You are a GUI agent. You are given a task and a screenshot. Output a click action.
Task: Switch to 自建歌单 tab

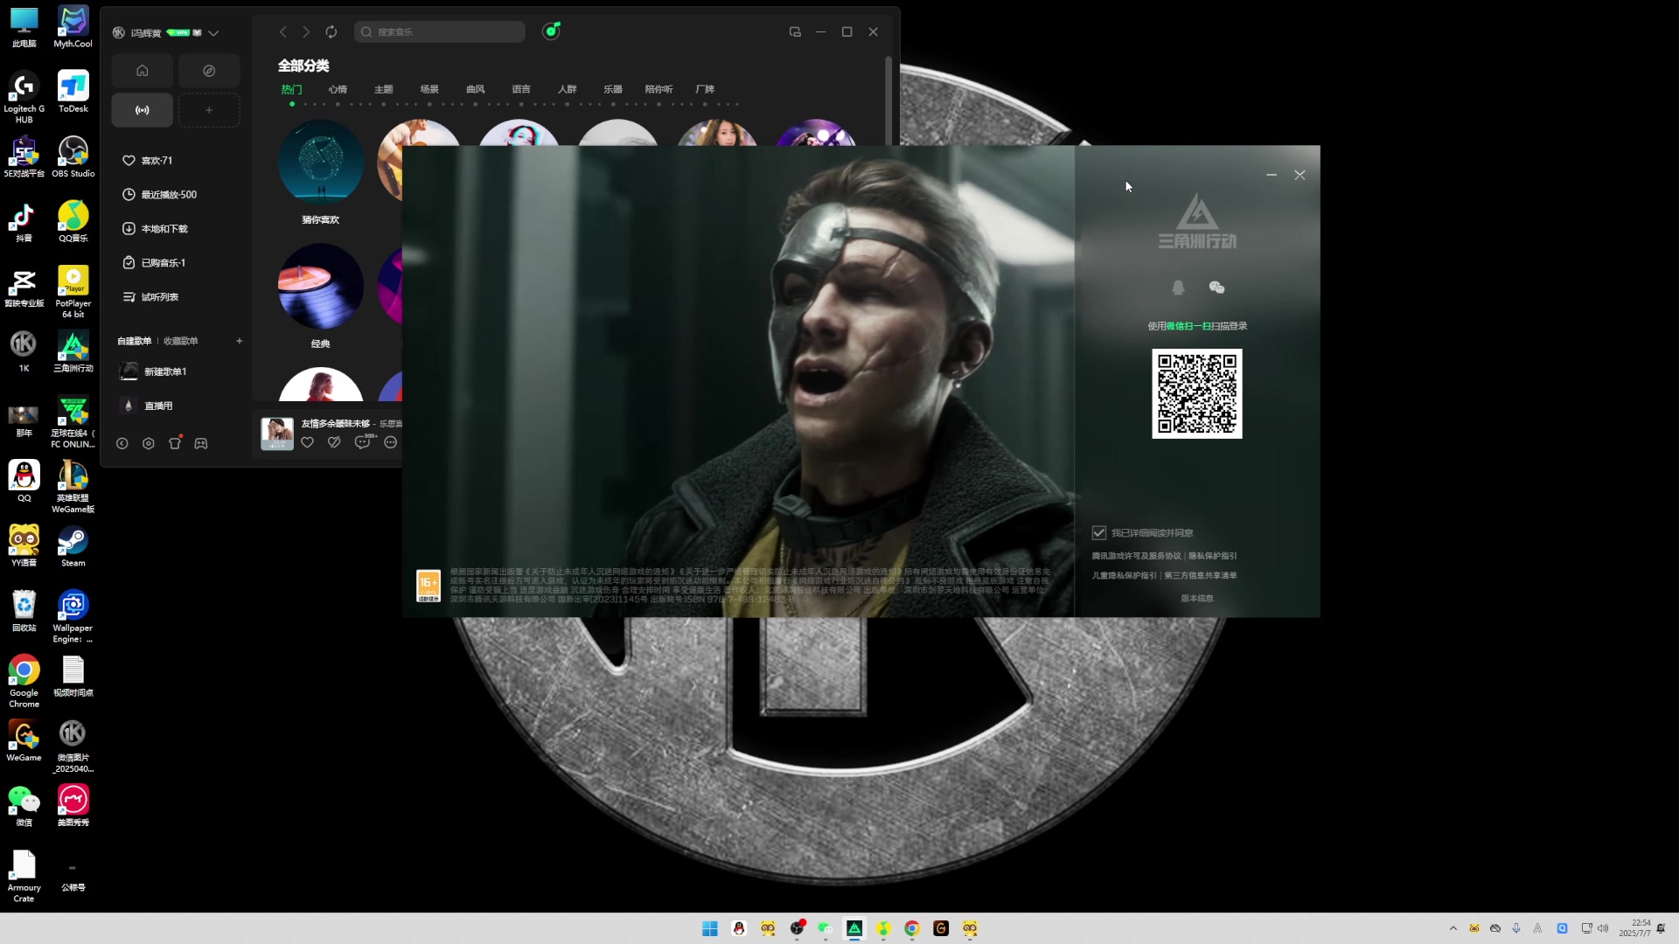coord(134,341)
